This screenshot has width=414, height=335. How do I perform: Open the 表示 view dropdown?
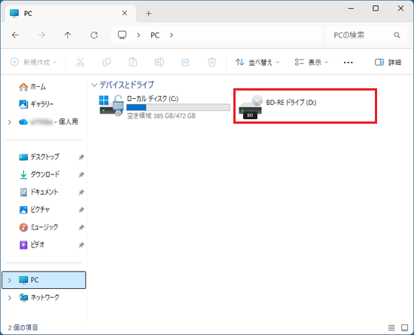click(312, 63)
